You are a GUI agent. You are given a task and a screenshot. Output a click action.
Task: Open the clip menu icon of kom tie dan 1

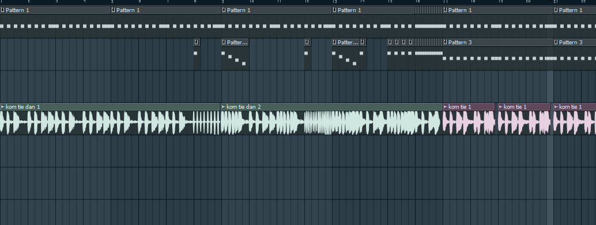(3, 107)
